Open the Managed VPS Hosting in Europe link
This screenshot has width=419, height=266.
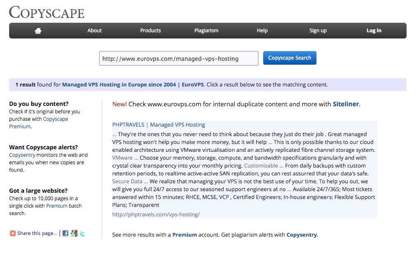[119, 85]
